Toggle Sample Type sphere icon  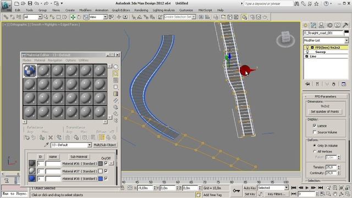pyautogui.click(x=116, y=67)
